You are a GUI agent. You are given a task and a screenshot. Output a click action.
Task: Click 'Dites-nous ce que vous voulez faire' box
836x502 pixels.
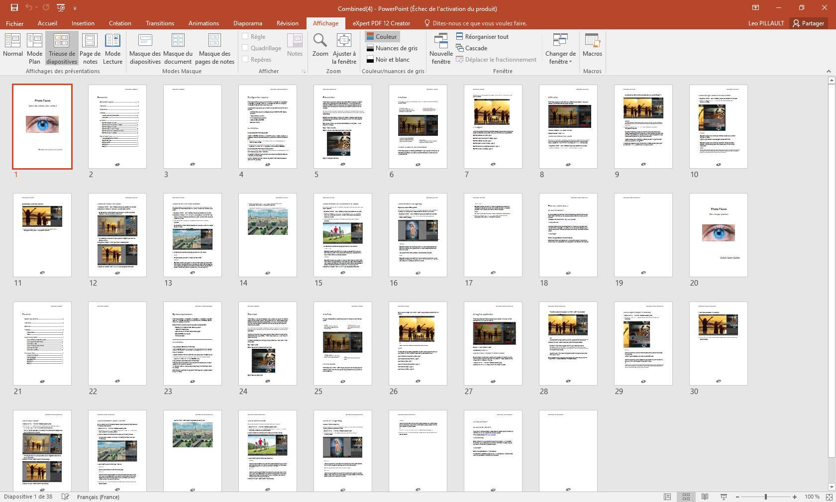[x=475, y=23]
